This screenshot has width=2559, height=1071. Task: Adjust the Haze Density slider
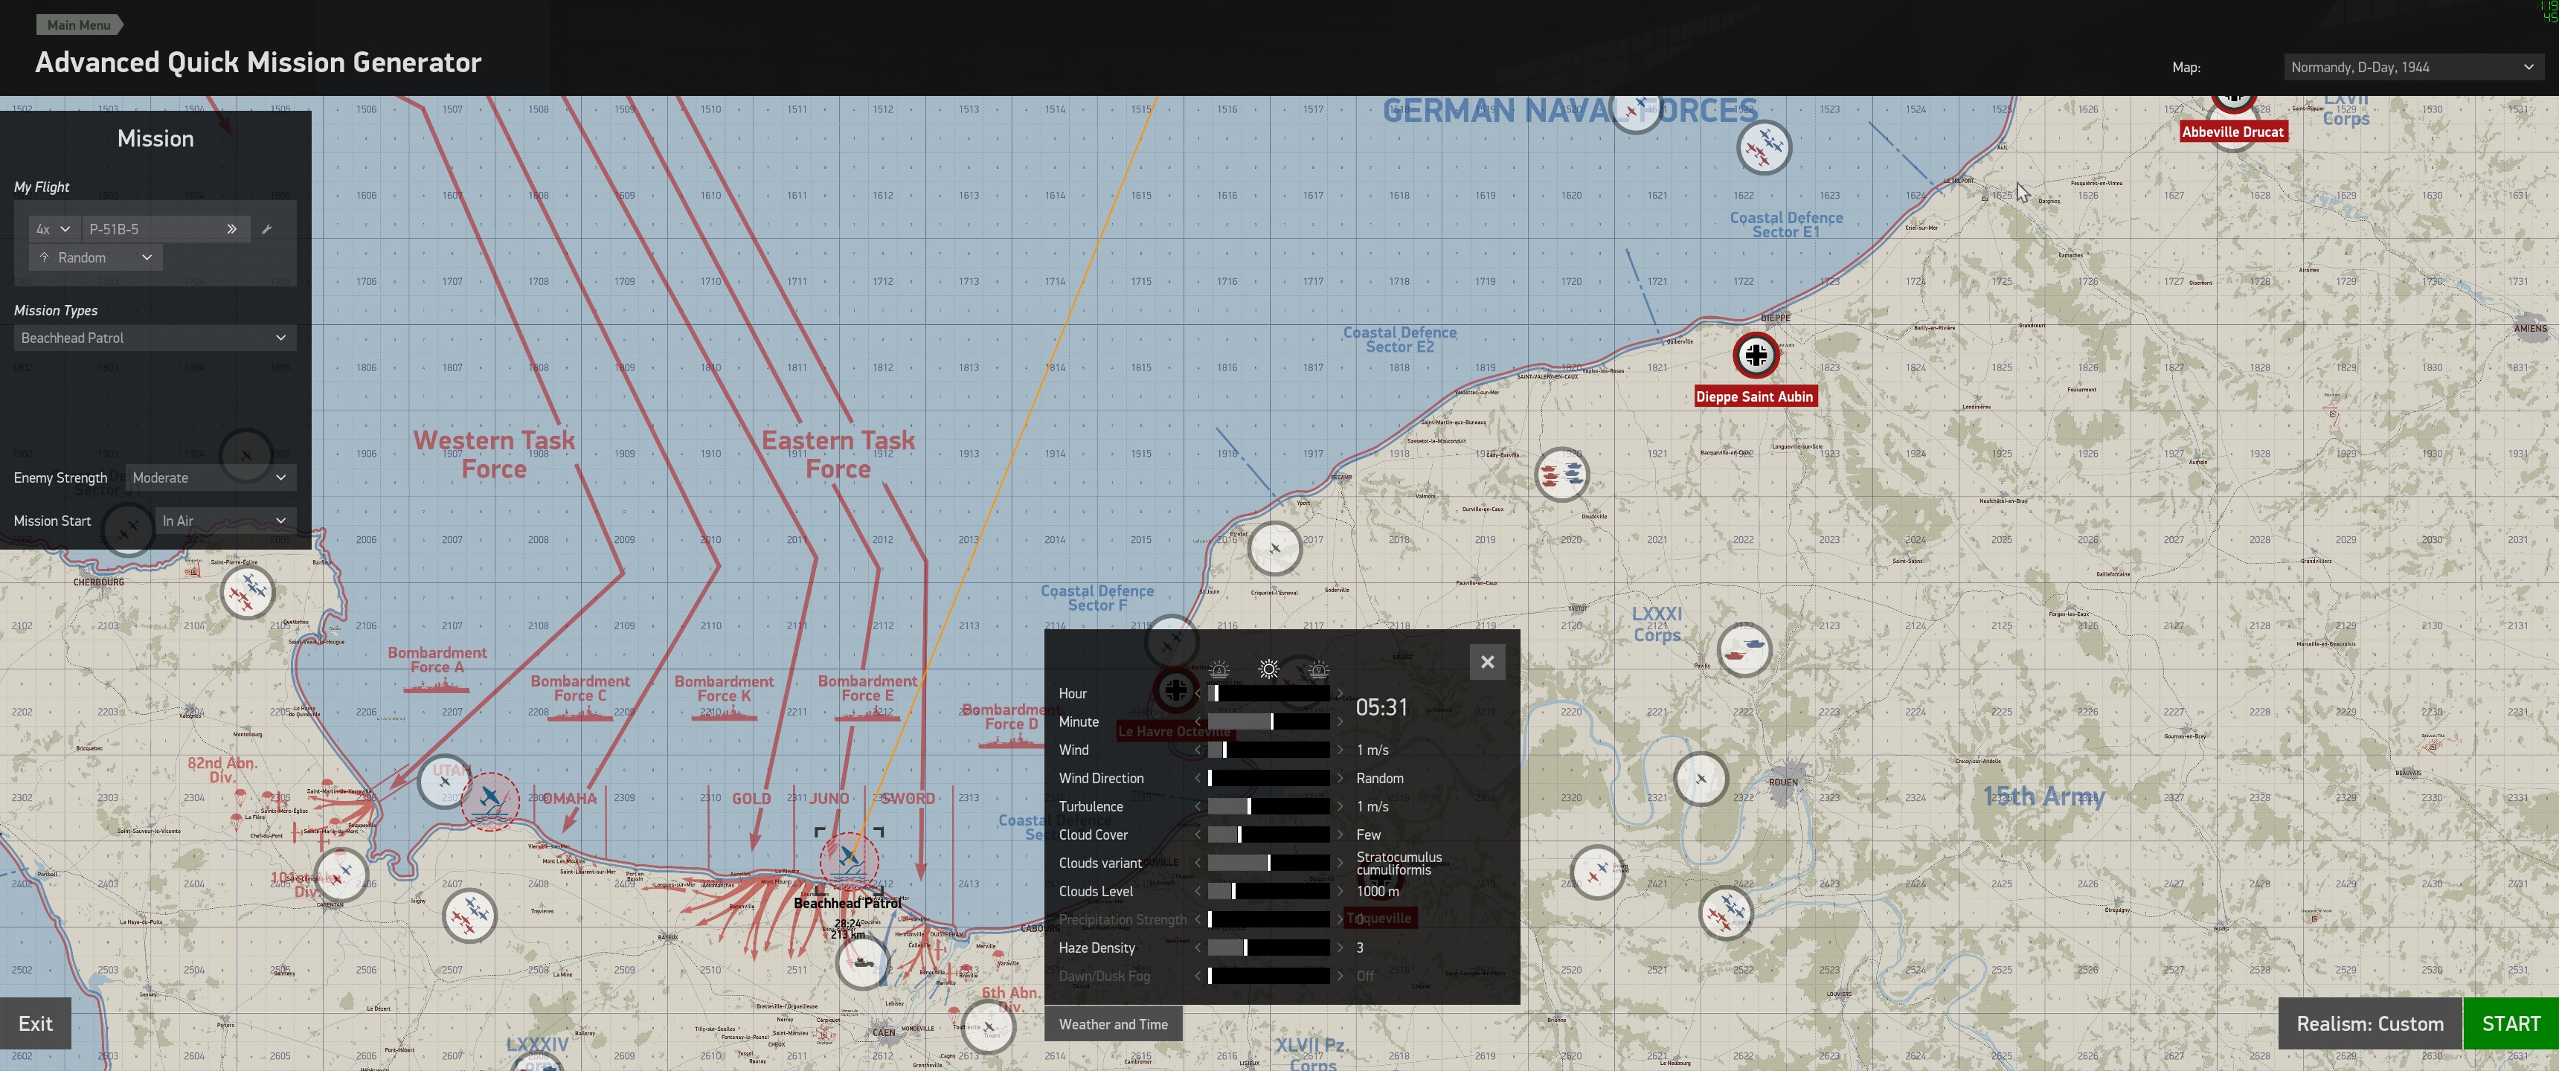coord(1268,948)
